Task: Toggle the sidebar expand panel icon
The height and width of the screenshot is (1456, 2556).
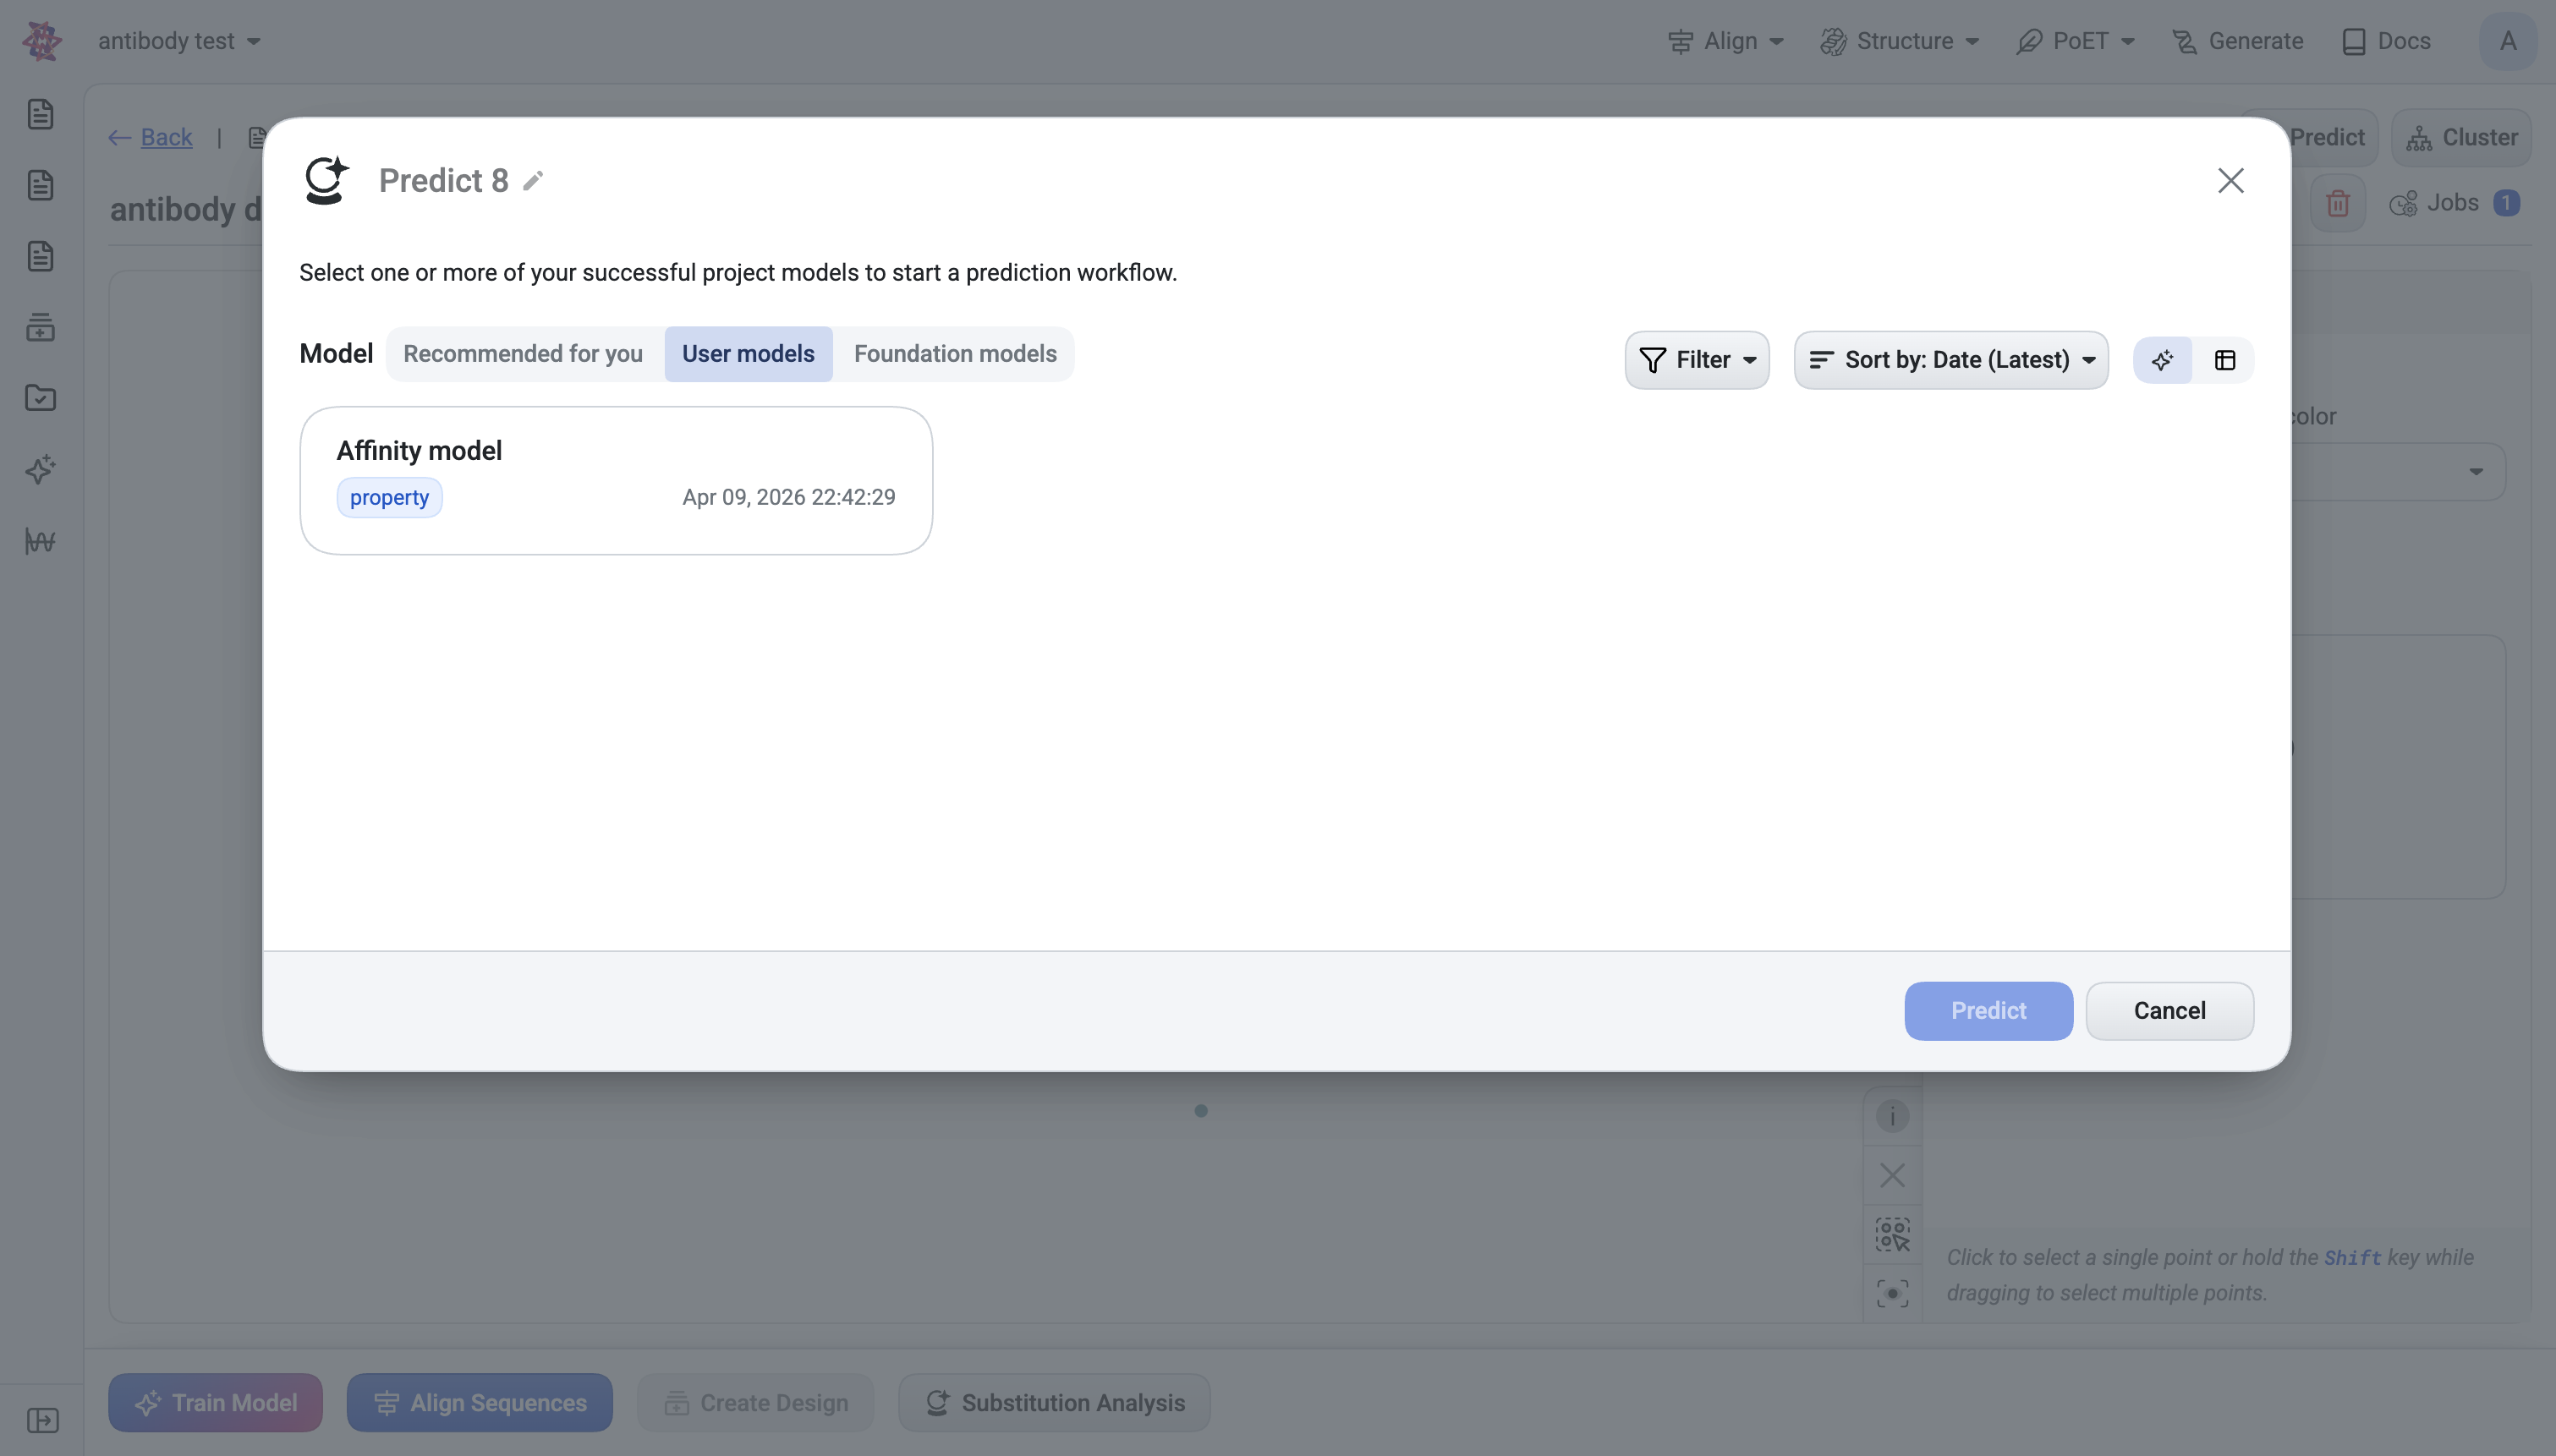Action: click(x=42, y=1420)
